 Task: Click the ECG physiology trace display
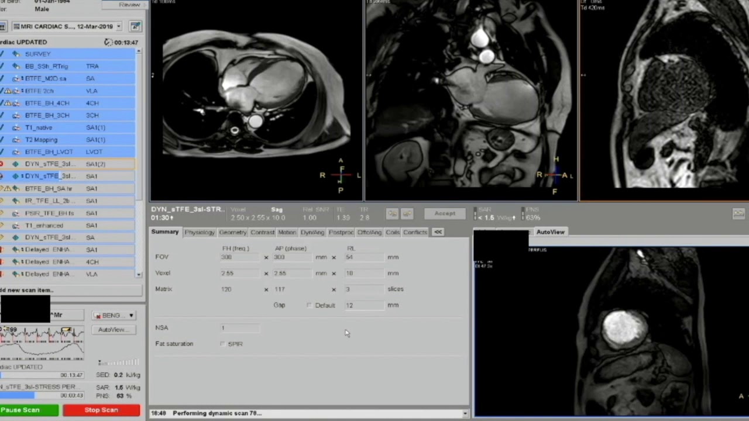(42, 343)
